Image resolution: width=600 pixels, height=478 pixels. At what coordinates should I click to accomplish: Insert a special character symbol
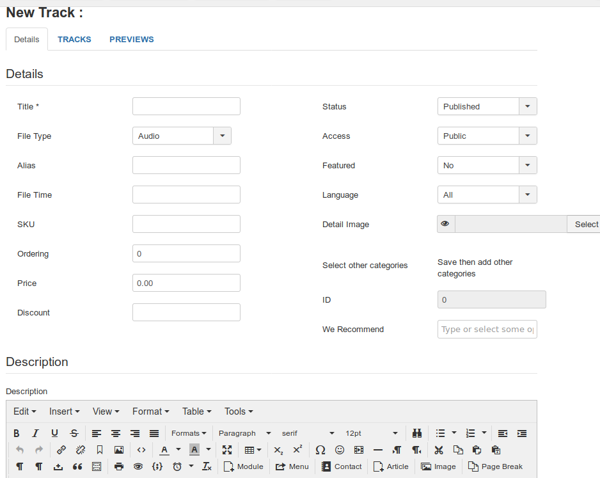pos(320,450)
